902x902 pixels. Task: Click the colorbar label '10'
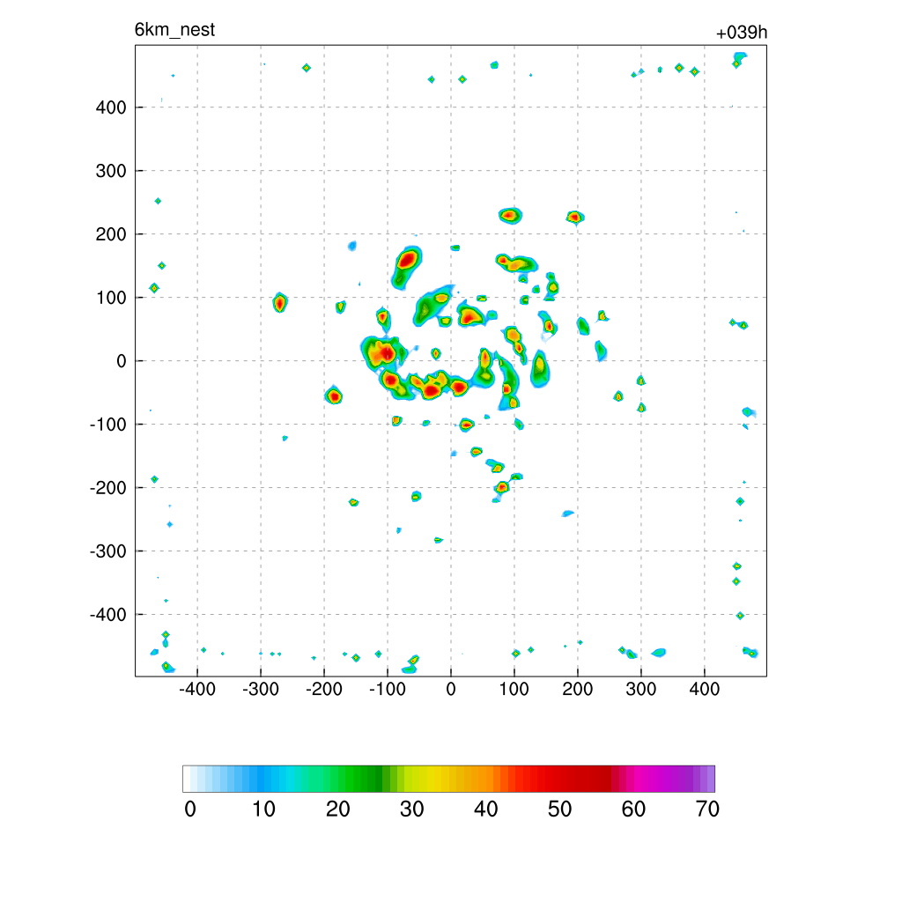click(x=263, y=810)
